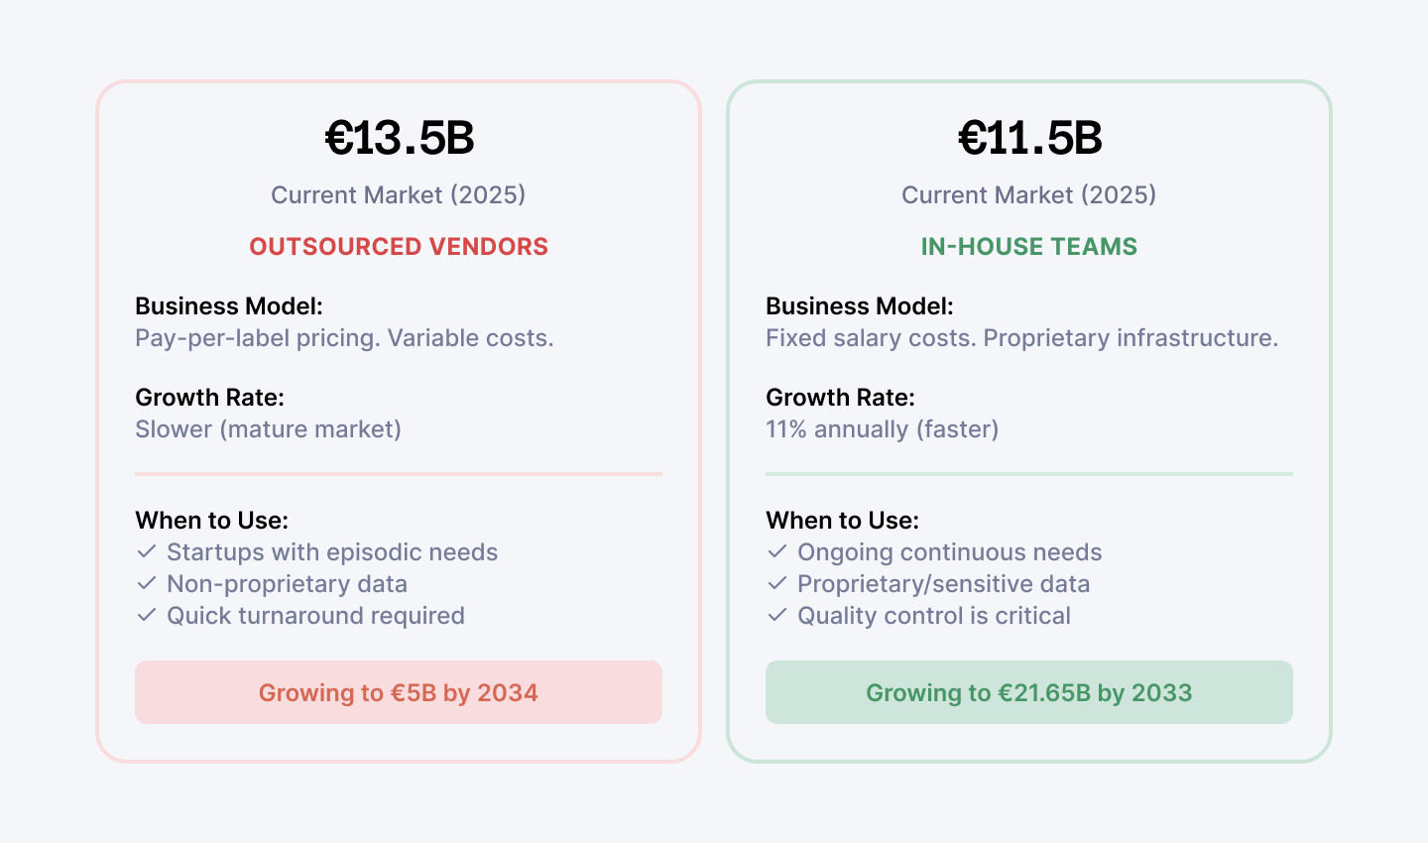Image resolution: width=1428 pixels, height=843 pixels.
Task: Click the Growing to €5B by 2034 banner
Action: pyautogui.click(x=399, y=692)
